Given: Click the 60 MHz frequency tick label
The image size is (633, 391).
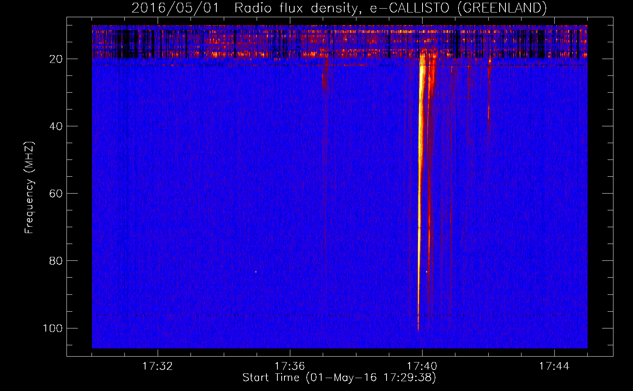Looking at the screenshot, I should point(56,194).
